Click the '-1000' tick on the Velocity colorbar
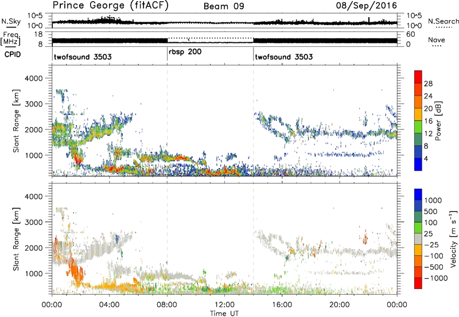 [x=435, y=278]
